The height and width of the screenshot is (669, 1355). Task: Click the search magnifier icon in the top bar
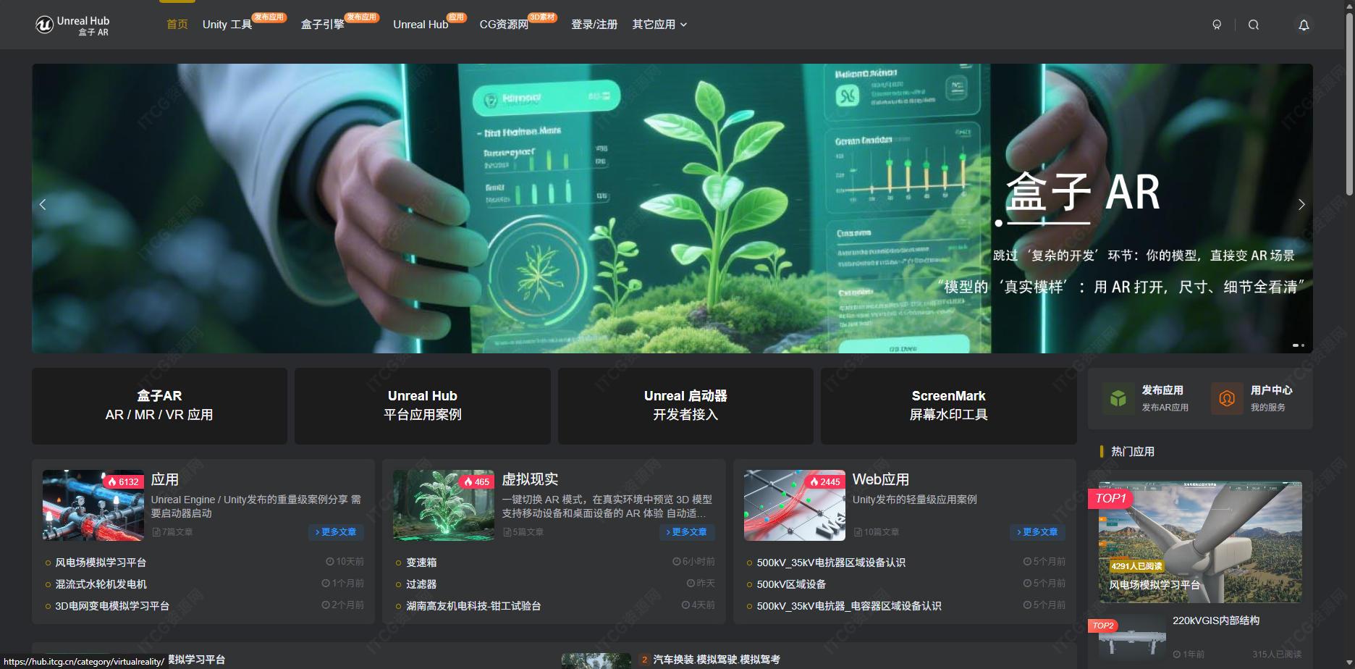tap(1254, 24)
